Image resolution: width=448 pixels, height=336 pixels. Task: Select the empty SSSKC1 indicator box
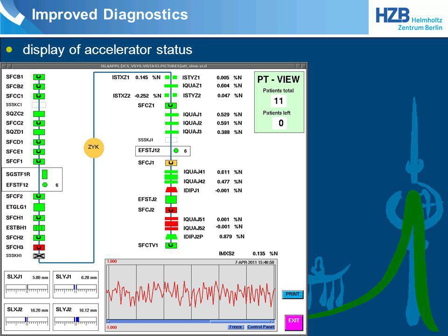(39, 105)
